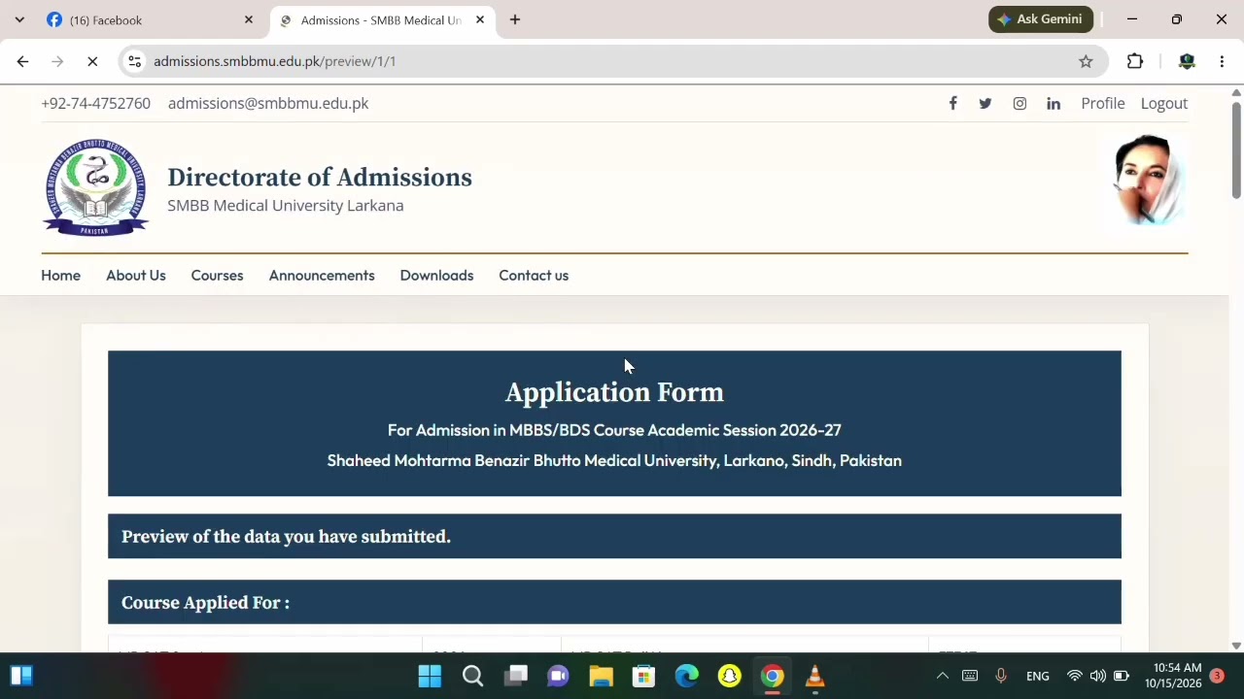Stop page loading with the X button
The width and height of the screenshot is (1244, 699).
92,61
